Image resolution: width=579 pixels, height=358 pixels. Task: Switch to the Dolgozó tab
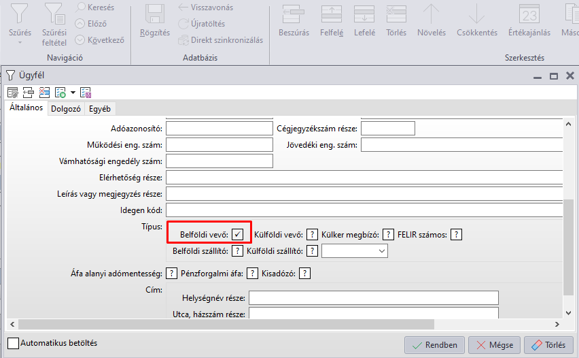[x=66, y=108]
